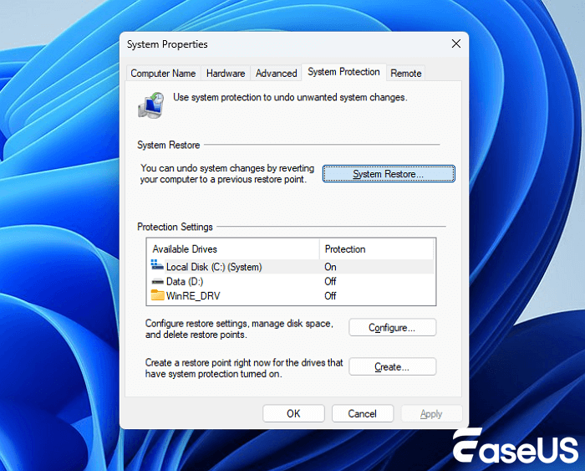Click the Local Disk (C:) drive icon
Screen dimensions: 585x471
pyautogui.click(x=157, y=265)
